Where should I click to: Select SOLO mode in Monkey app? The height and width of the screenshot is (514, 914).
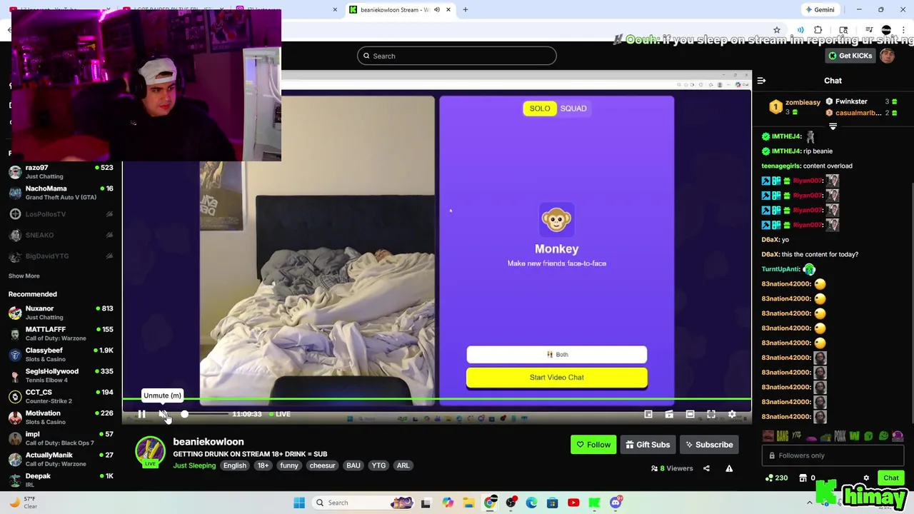coord(540,109)
